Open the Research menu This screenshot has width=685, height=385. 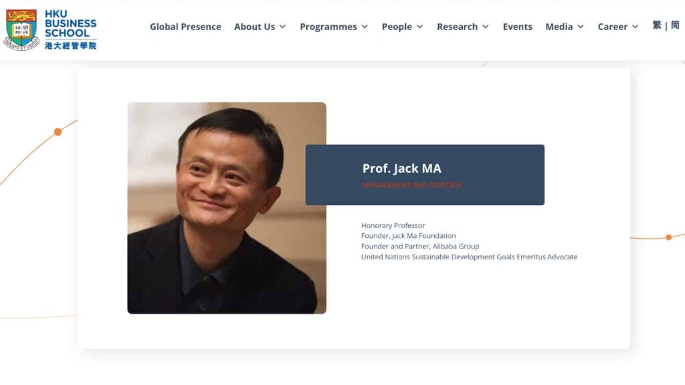[457, 27]
